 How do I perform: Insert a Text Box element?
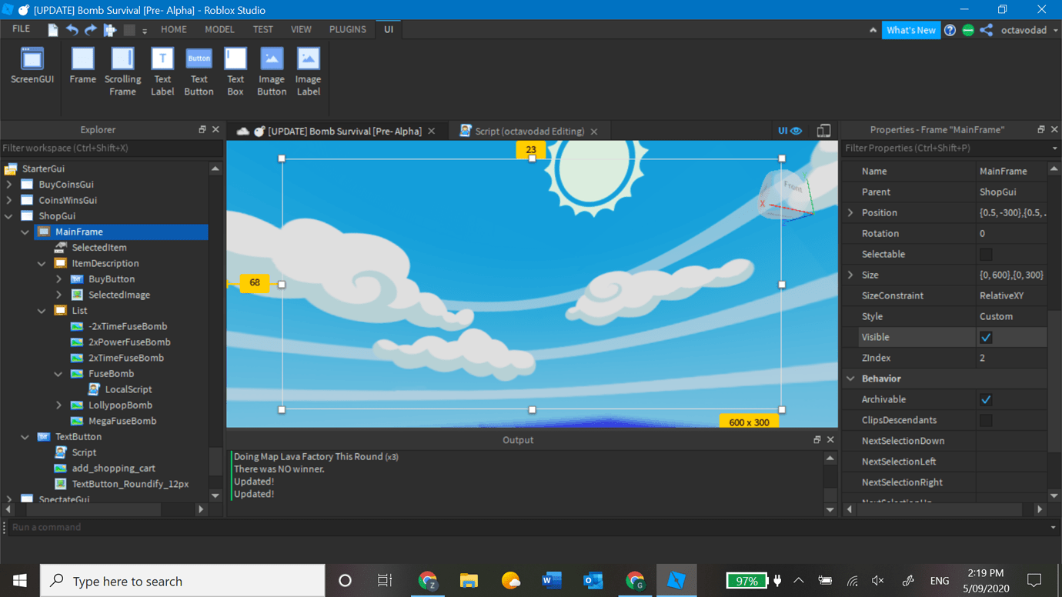235,72
